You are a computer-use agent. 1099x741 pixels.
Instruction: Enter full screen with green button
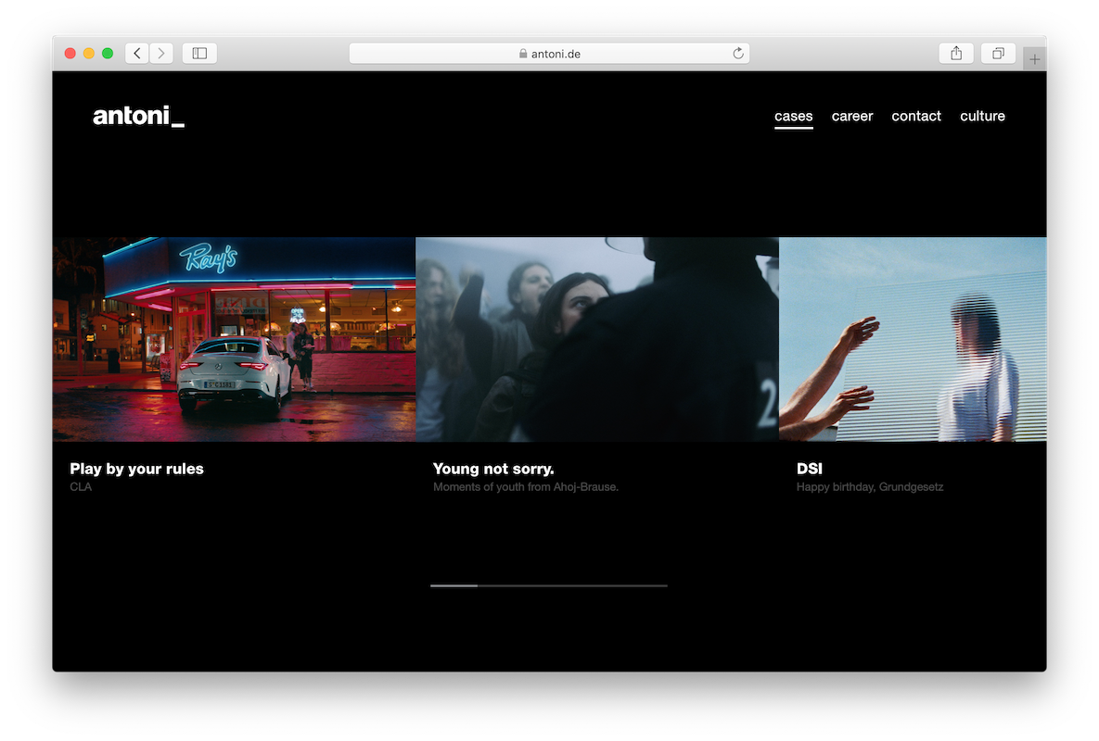(x=108, y=53)
